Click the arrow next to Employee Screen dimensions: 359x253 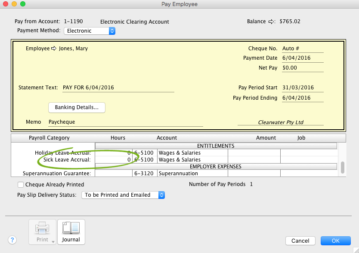pyautogui.click(x=54, y=49)
